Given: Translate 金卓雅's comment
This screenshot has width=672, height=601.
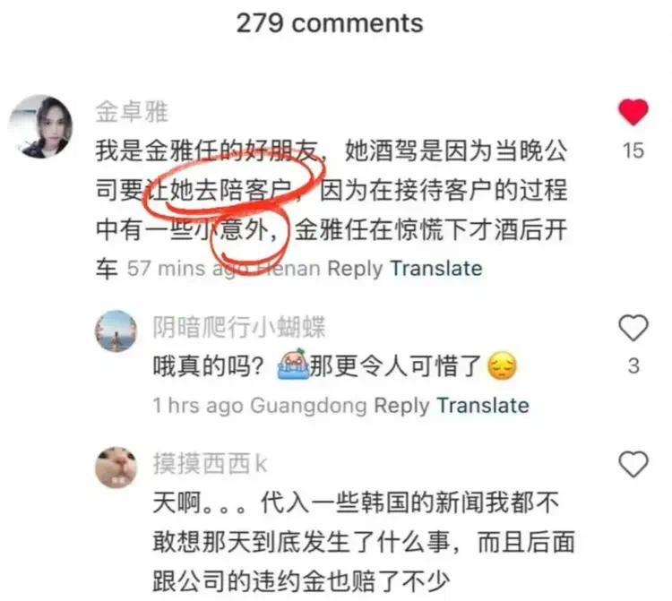Looking at the screenshot, I should [x=435, y=269].
